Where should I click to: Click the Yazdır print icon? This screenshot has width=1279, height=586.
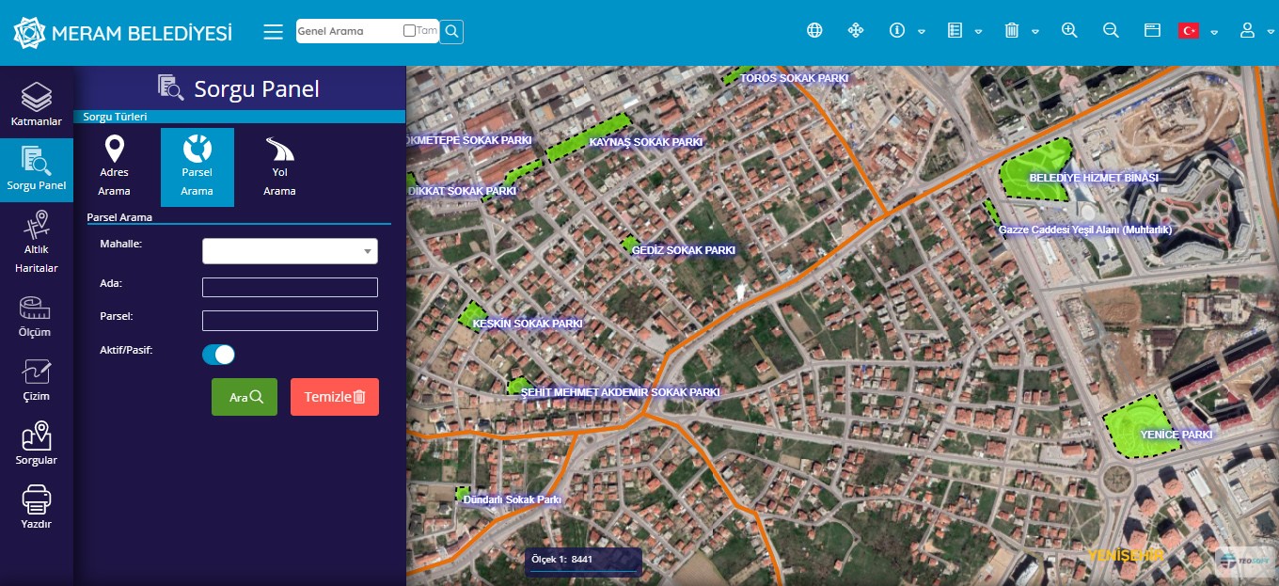pyautogui.click(x=36, y=507)
